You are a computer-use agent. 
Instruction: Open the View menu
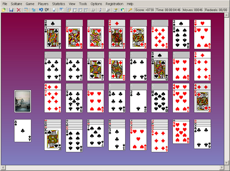72,4
